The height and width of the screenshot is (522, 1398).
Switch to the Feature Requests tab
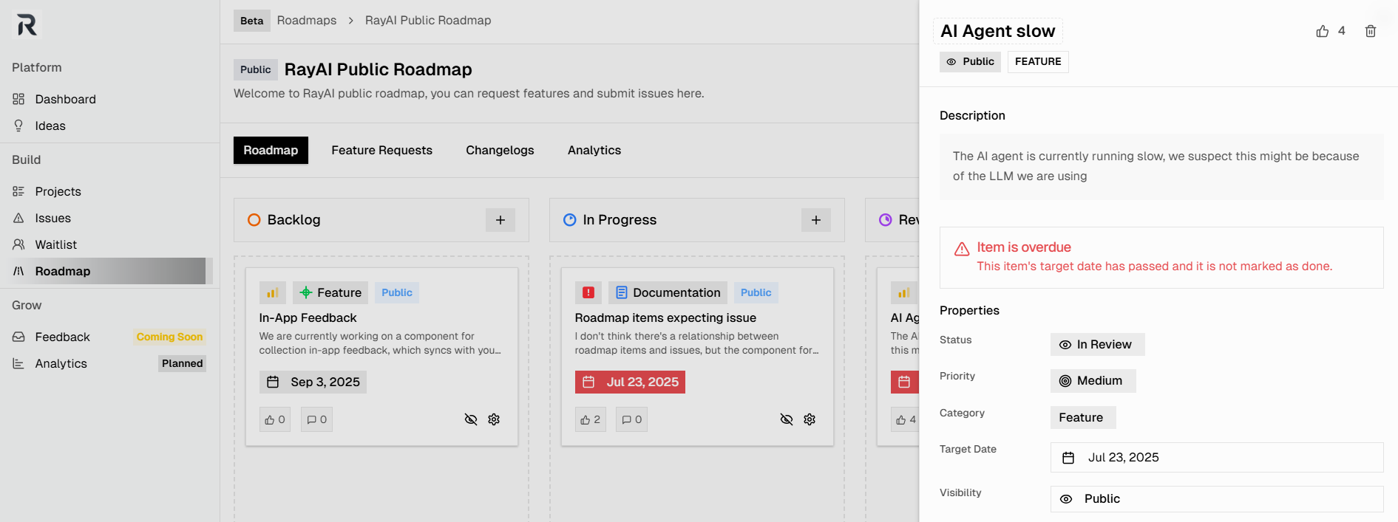pos(381,151)
